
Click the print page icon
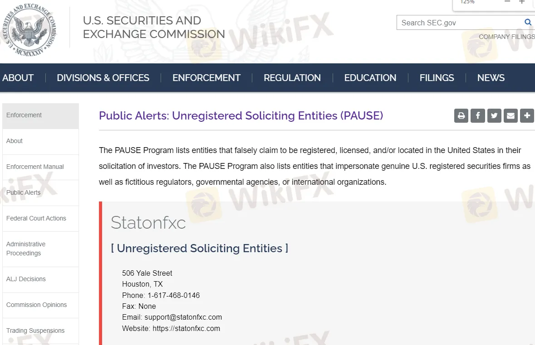pyautogui.click(x=461, y=116)
